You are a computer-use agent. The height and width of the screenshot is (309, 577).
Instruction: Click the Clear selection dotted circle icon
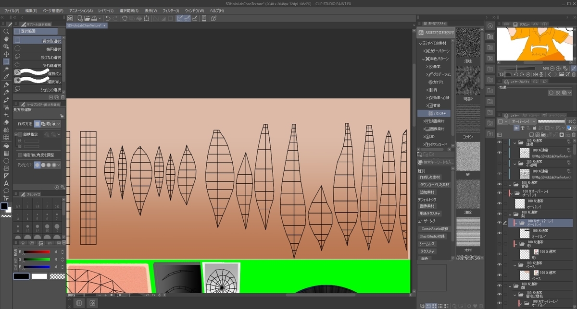(x=125, y=18)
